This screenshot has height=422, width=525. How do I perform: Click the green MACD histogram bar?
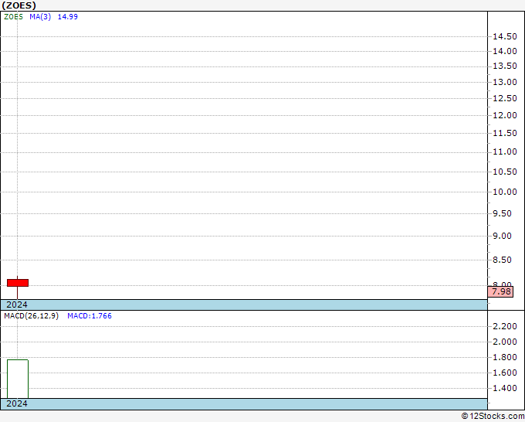point(18,379)
